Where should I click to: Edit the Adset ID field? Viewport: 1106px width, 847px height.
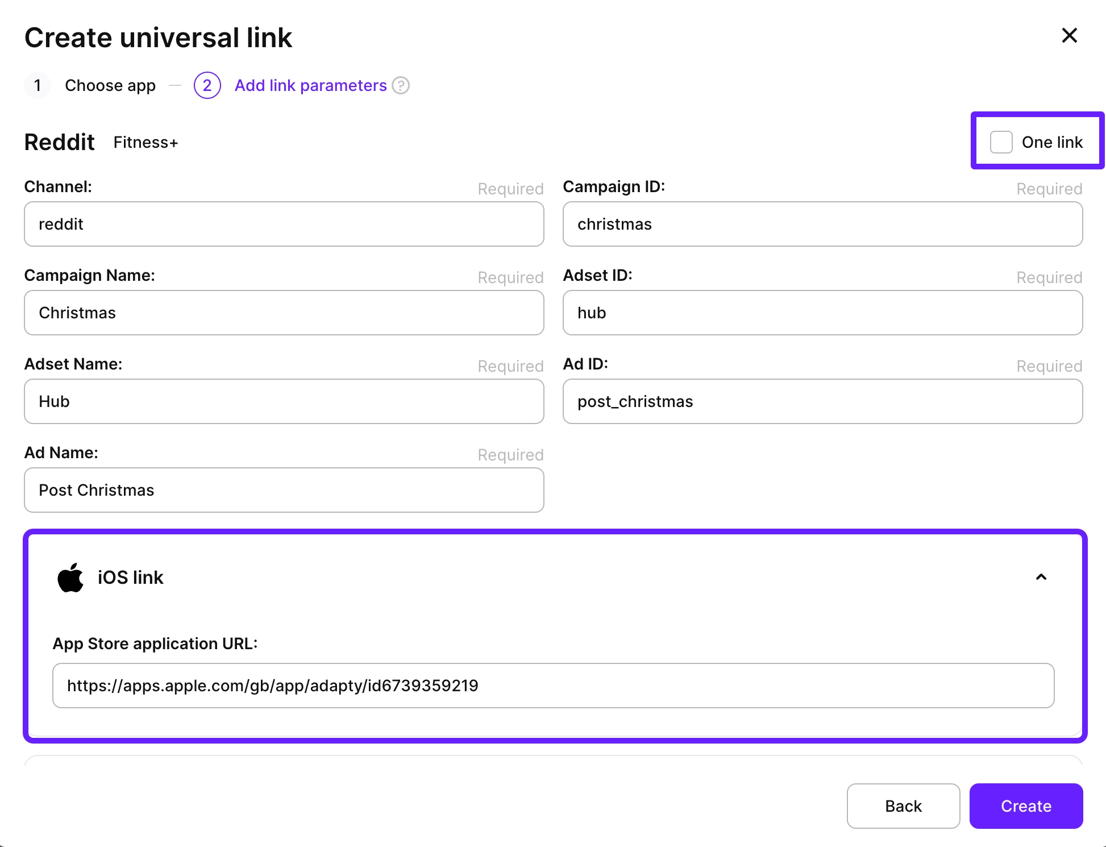(x=822, y=313)
